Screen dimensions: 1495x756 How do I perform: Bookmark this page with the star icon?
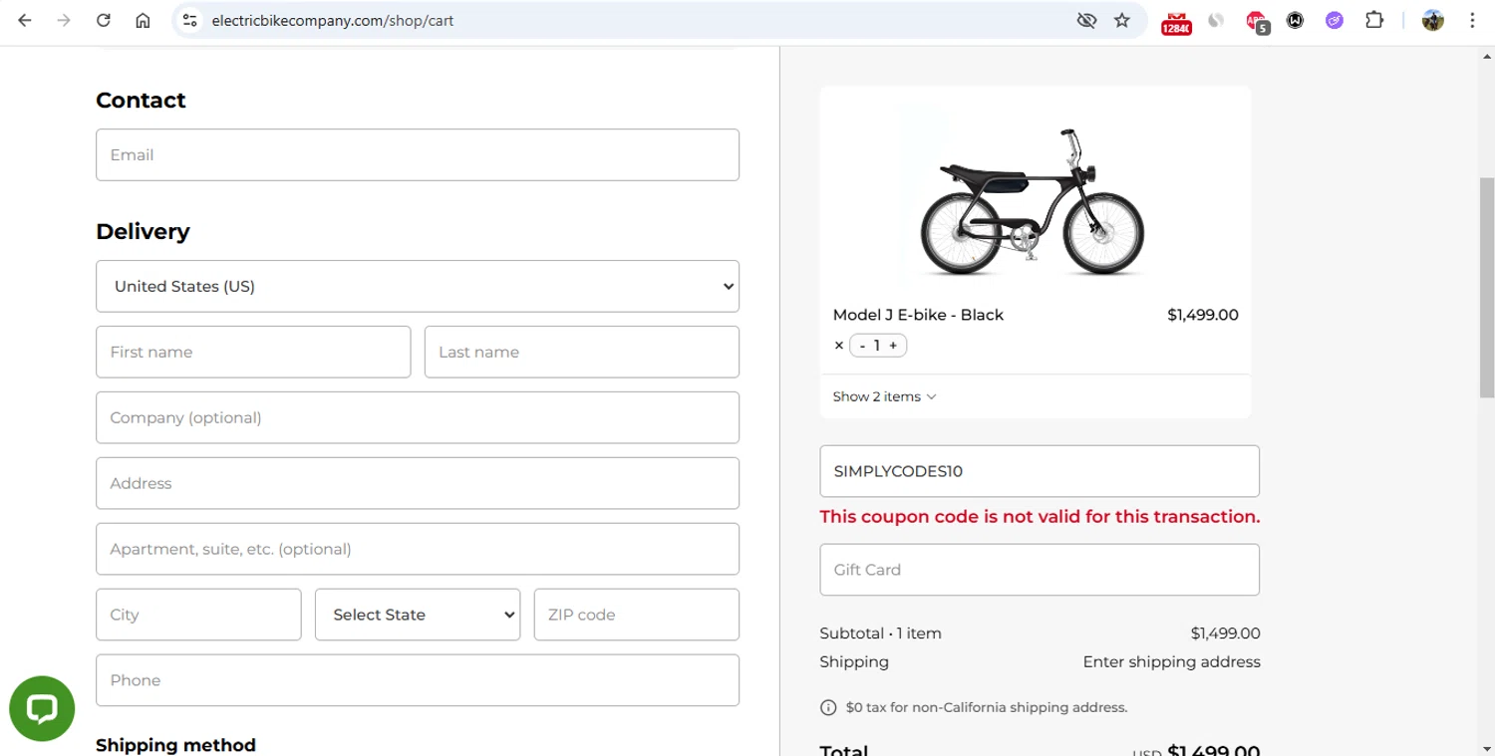(1122, 20)
